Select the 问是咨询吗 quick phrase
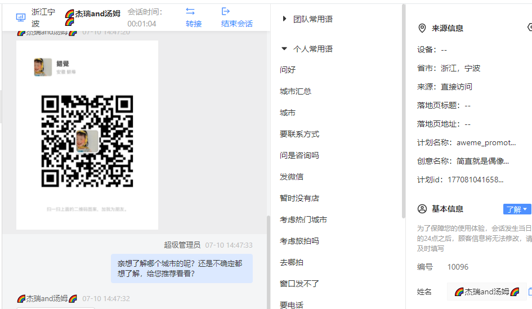 [299, 155]
